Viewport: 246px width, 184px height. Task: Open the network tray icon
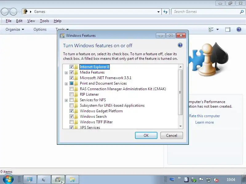208,180
